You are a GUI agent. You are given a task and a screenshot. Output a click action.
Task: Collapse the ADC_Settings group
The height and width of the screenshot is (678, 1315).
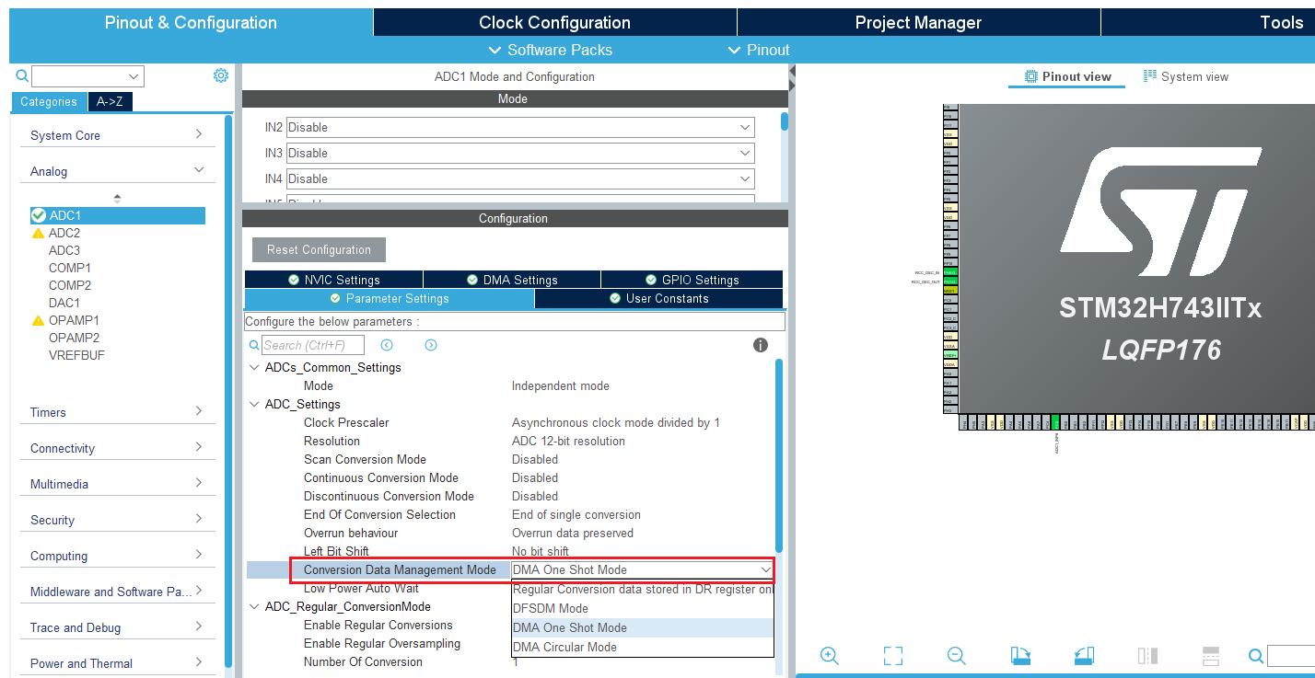tap(254, 404)
